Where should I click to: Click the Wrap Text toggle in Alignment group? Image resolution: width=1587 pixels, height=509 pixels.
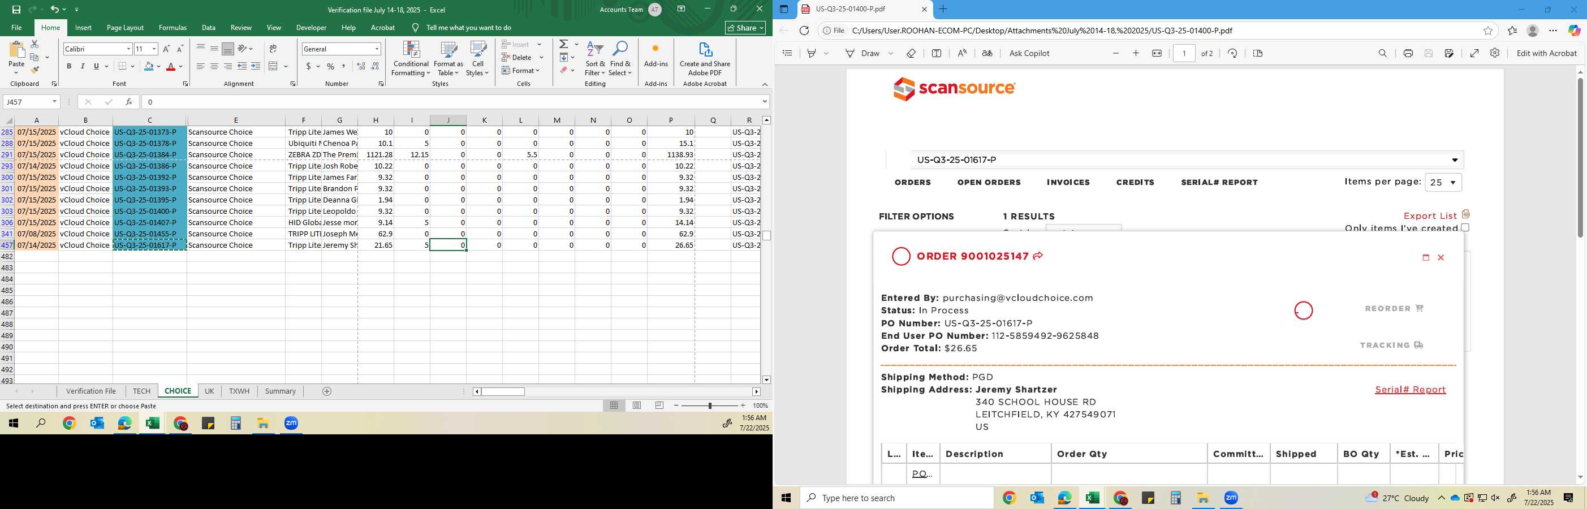point(273,49)
